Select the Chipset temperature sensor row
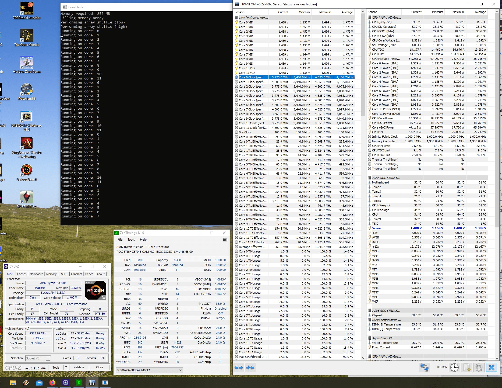Image resolution: width=502 pixels, height=388 pixels. tap(428, 315)
